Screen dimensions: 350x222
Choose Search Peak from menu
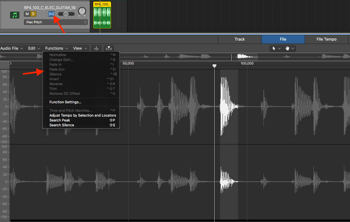(81, 120)
